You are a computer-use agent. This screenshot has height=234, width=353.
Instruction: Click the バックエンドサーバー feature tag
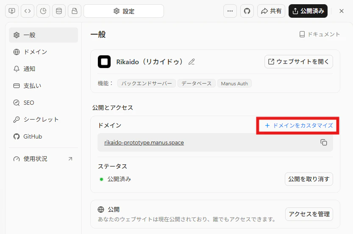coord(147,84)
